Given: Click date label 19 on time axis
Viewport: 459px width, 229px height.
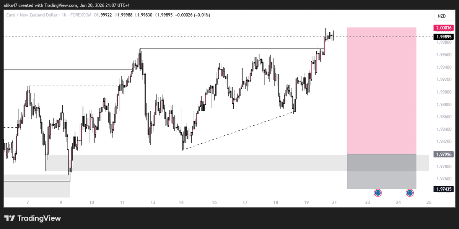Looking at the screenshot, I should (x=306, y=202).
